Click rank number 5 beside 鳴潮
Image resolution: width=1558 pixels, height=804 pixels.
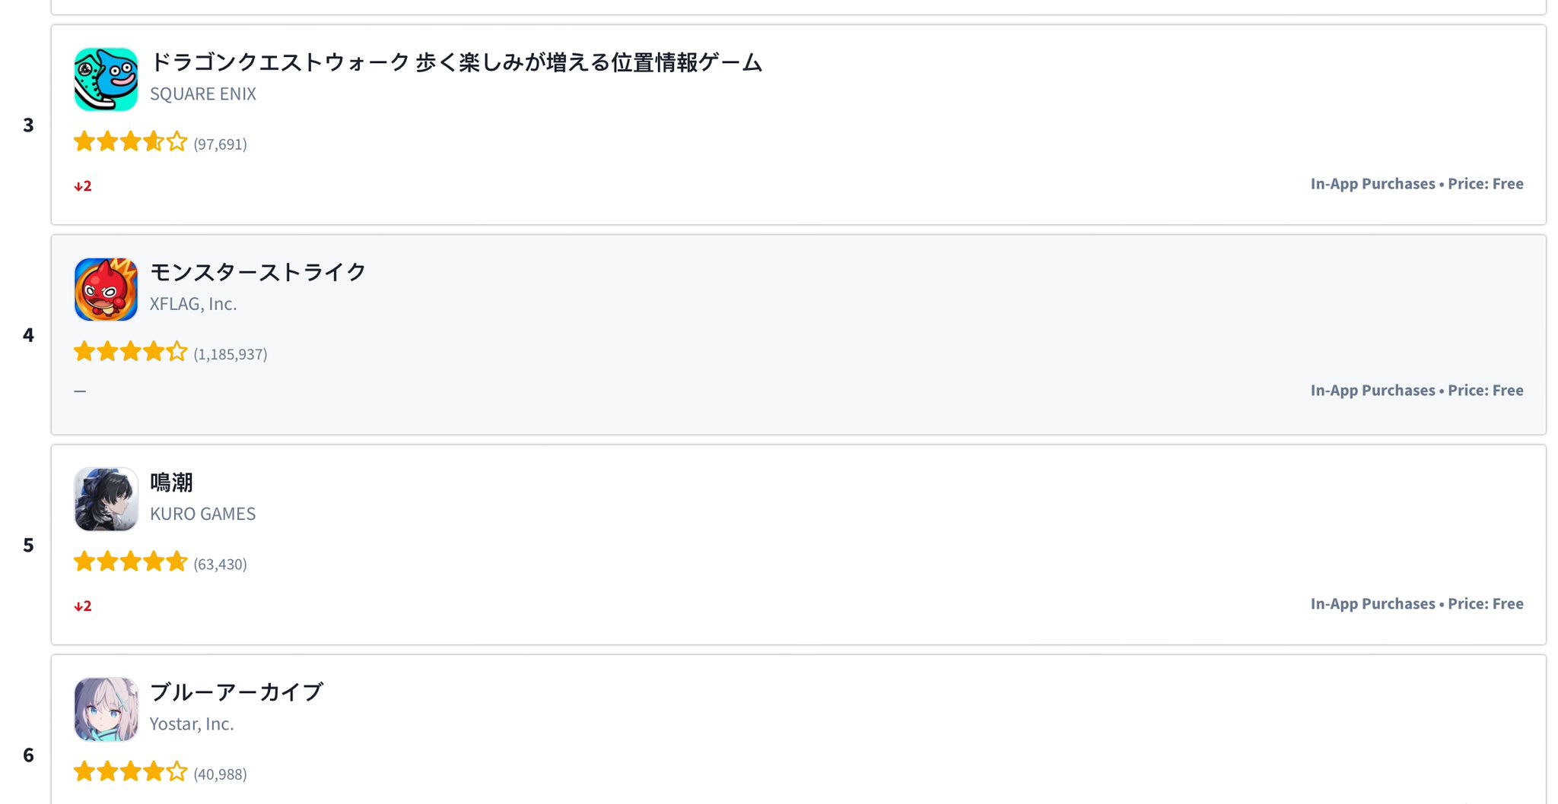[28, 546]
